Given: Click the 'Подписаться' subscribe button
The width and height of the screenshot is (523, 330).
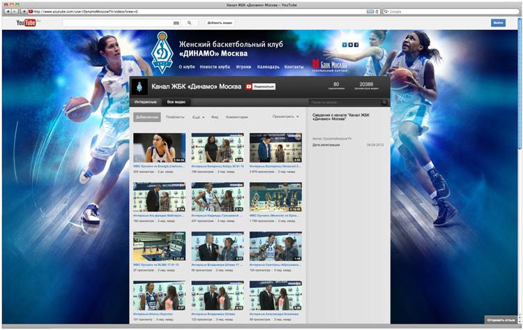Looking at the screenshot, I should coord(260,87).
